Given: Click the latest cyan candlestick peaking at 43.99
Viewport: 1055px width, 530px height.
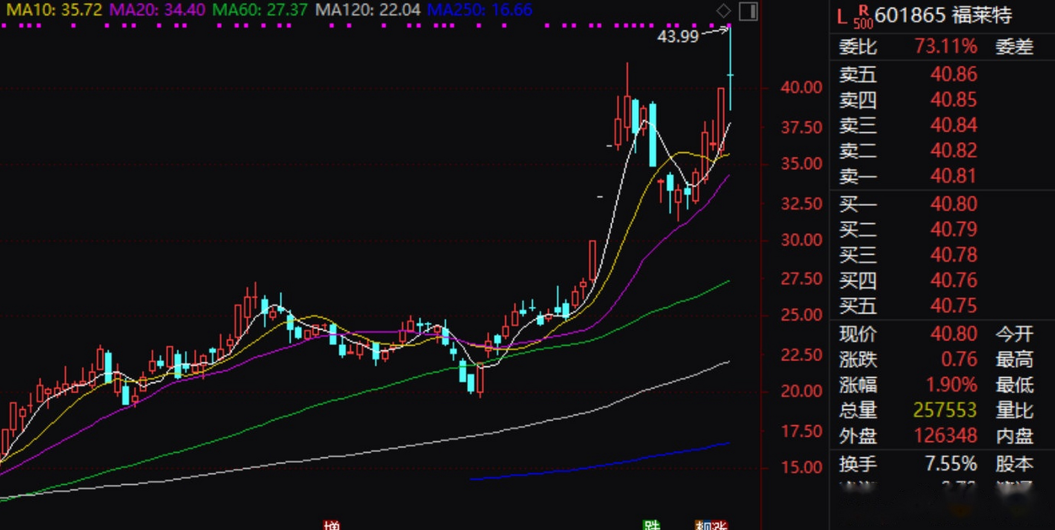Looking at the screenshot, I should pyautogui.click(x=731, y=68).
